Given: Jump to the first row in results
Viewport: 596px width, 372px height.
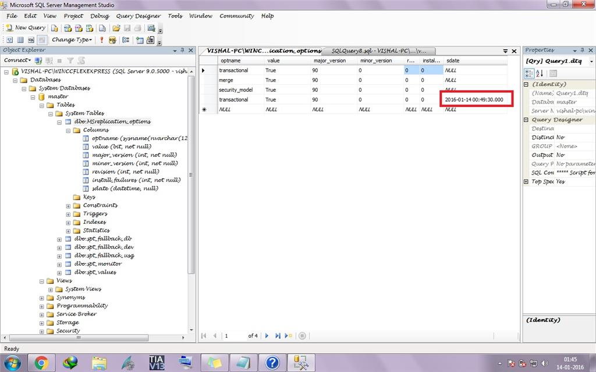Looking at the screenshot, I should pos(204,335).
